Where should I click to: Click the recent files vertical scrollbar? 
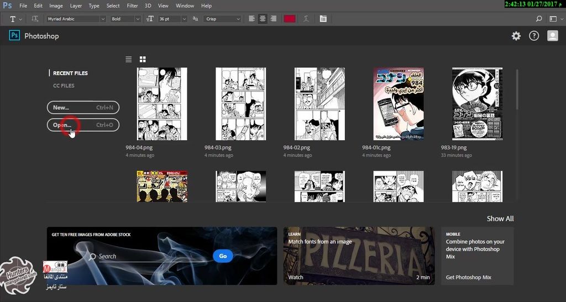click(x=517, y=89)
